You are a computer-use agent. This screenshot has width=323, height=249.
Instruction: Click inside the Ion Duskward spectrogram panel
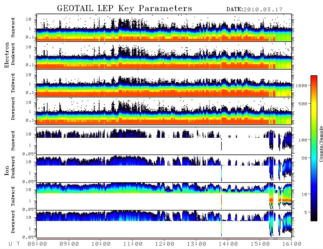(164, 168)
